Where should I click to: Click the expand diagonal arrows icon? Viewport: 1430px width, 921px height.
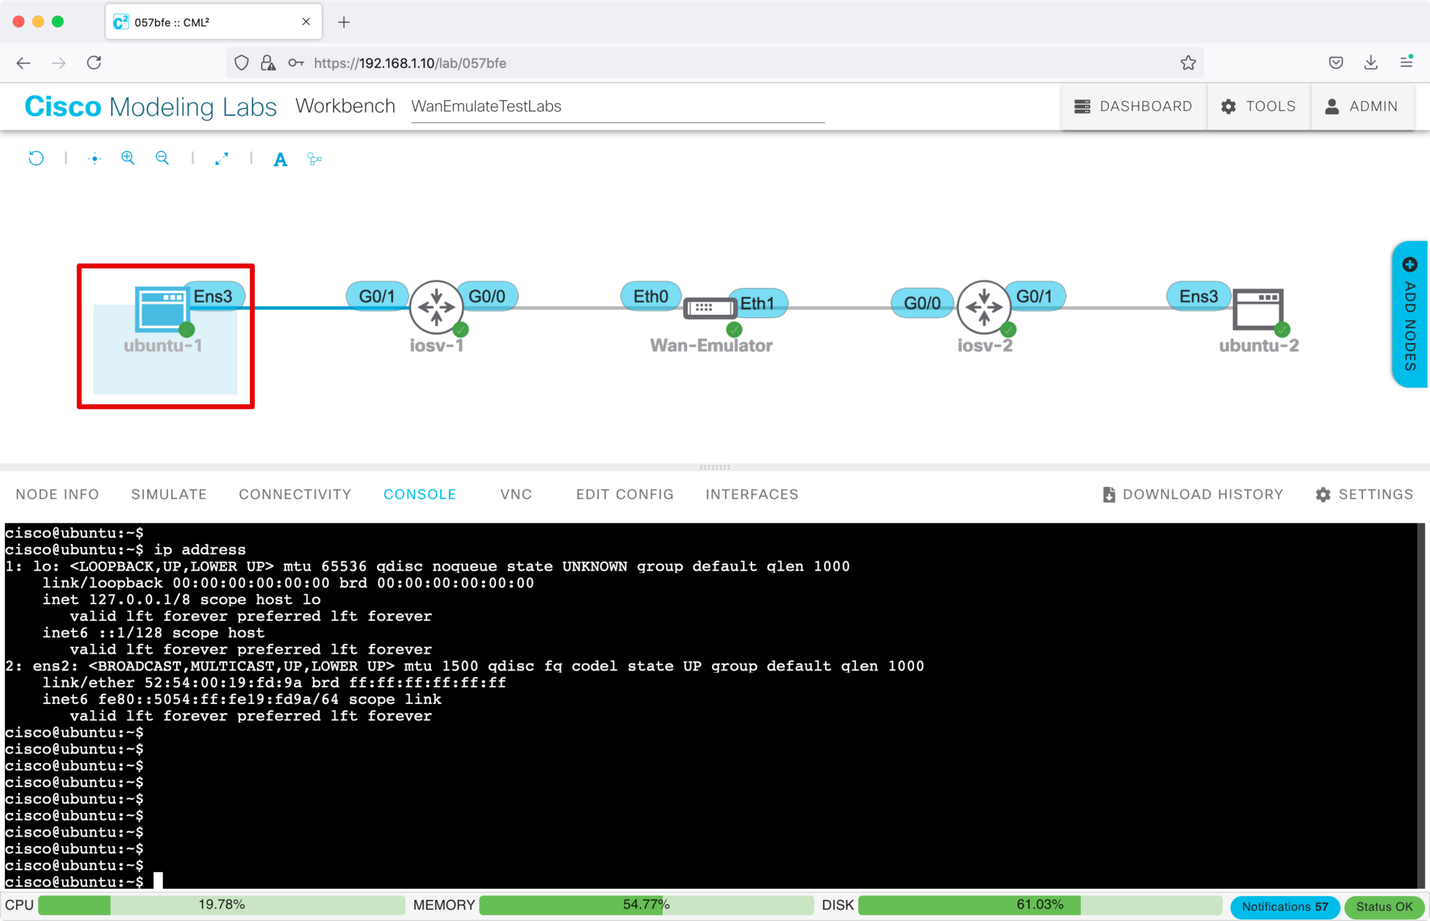tap(221, 158)
